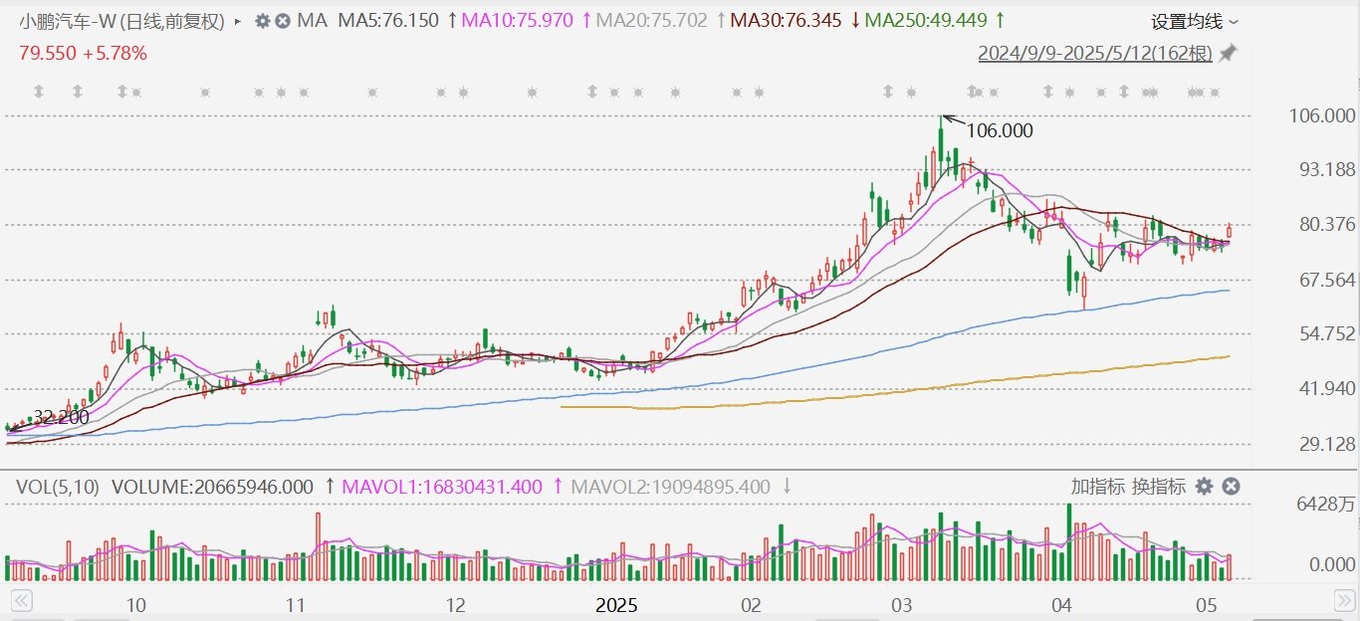
Task: Click the 加指标 button
Action: click(1098, 486)
